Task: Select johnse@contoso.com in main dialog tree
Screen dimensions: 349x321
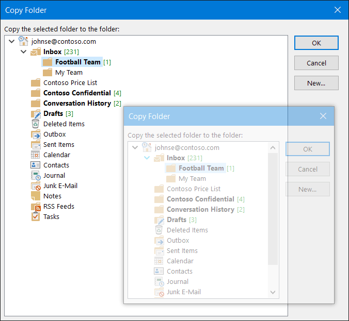Action: click(64, 41)
